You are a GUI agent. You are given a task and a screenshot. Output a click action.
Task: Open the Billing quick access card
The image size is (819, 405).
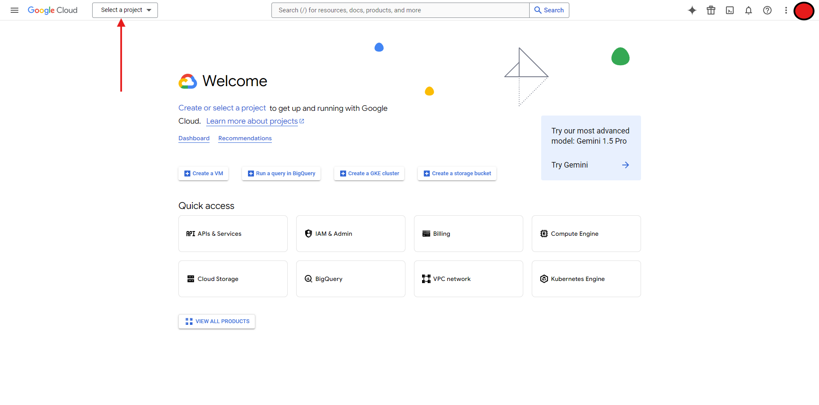click(469, 234)
